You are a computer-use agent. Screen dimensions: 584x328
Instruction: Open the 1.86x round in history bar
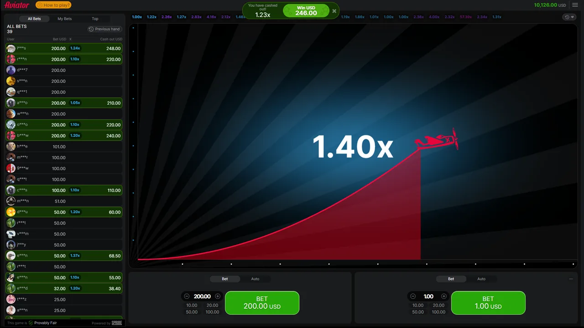360,17
